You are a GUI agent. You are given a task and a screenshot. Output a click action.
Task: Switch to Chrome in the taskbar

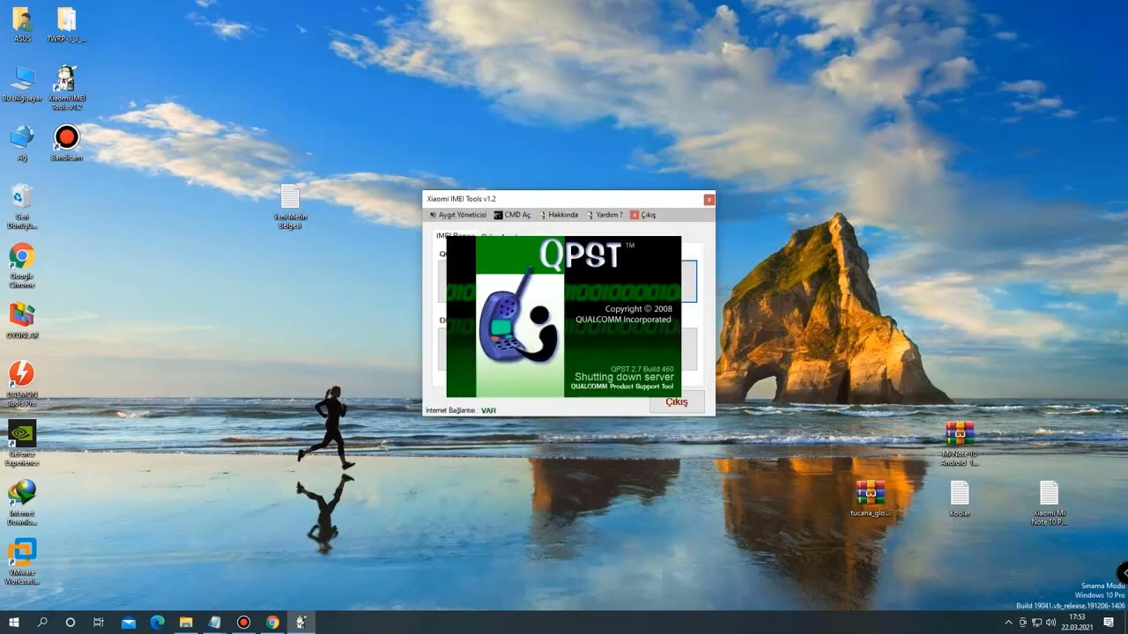pyautogui.click(x=272, y=623)
